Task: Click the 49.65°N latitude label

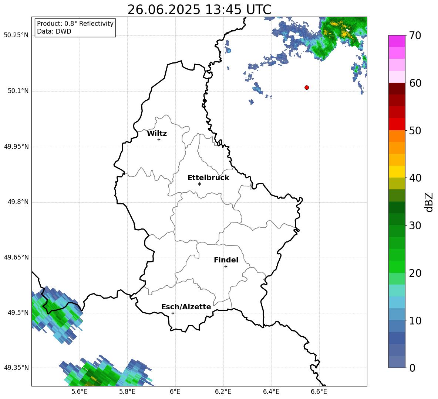Action: click(16, 257)
